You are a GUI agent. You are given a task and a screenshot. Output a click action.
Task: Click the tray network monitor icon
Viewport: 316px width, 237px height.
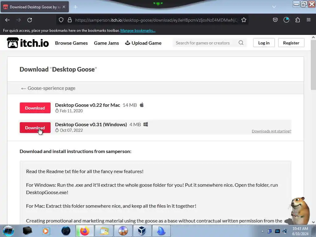(x=277, y=231)
